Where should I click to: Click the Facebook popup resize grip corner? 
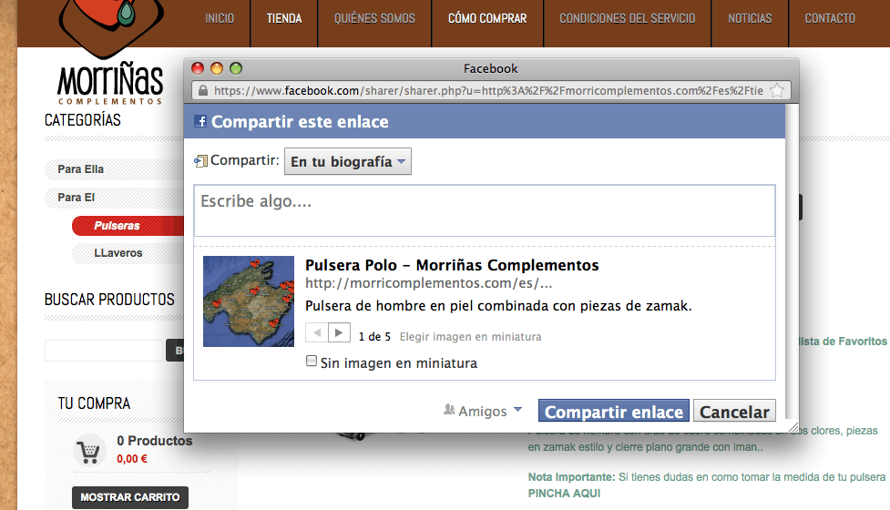tap(793, 426)
